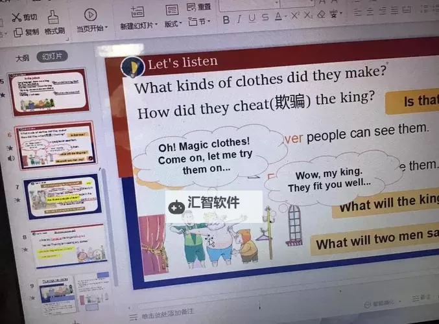Justify the text alignment

pyautogui.click(x=394, y=10)
